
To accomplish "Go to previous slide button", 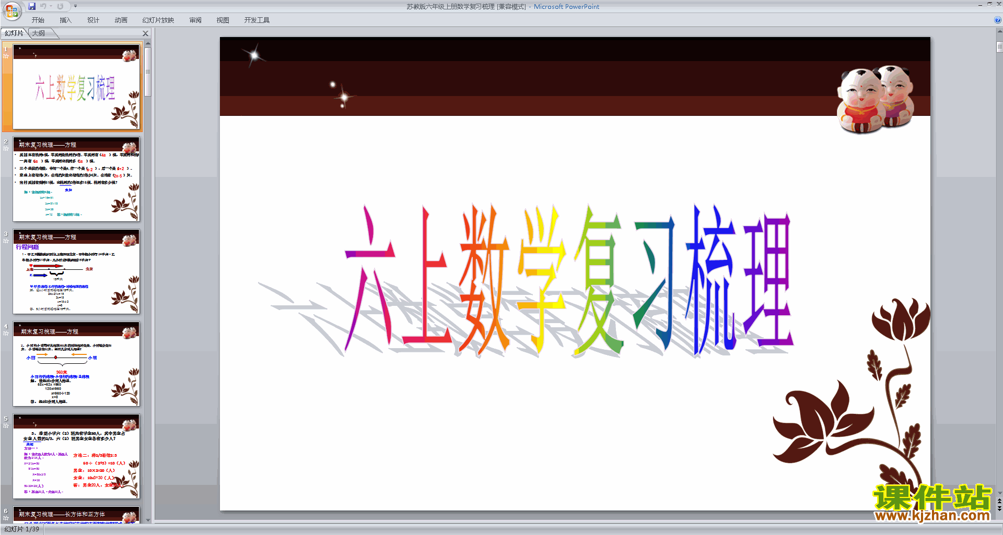I will tap(999, 501).
